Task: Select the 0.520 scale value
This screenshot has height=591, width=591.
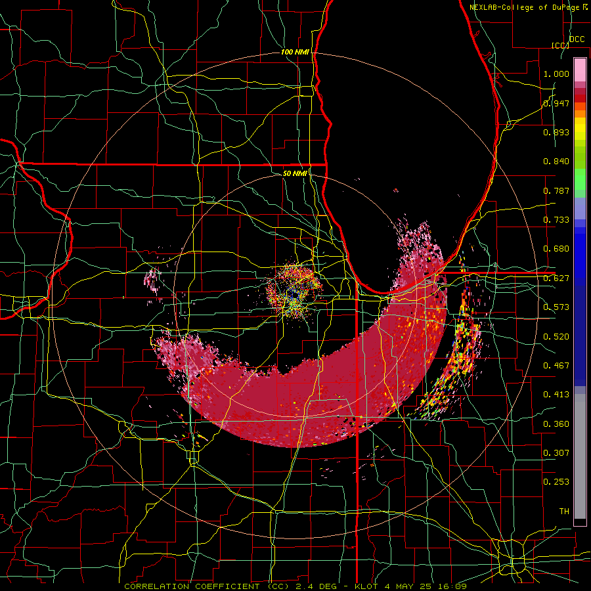Action: (x=556, y=337)
